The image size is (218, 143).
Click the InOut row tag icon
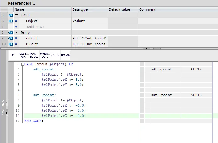point(11,15)
